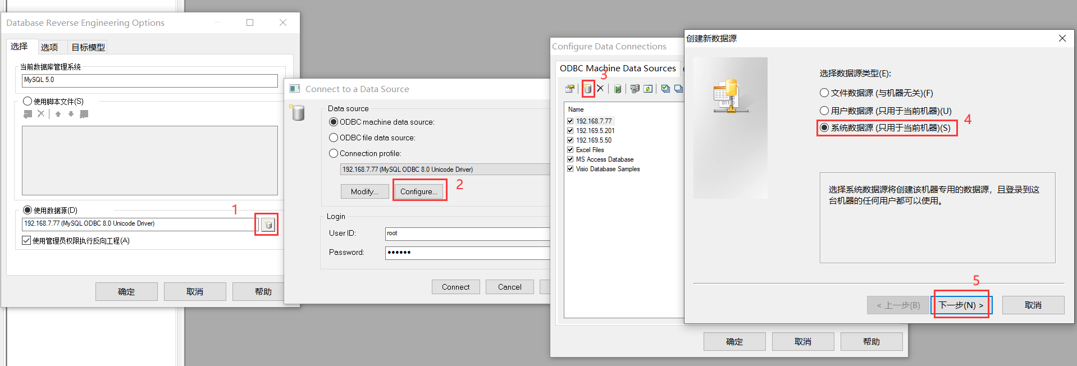1077x366 pixels.
Task: Toggle the Excel Files checkbox
Action: (571, 150)
